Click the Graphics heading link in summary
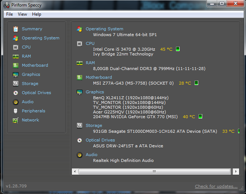The image size is (246, 194). (95, 92)
